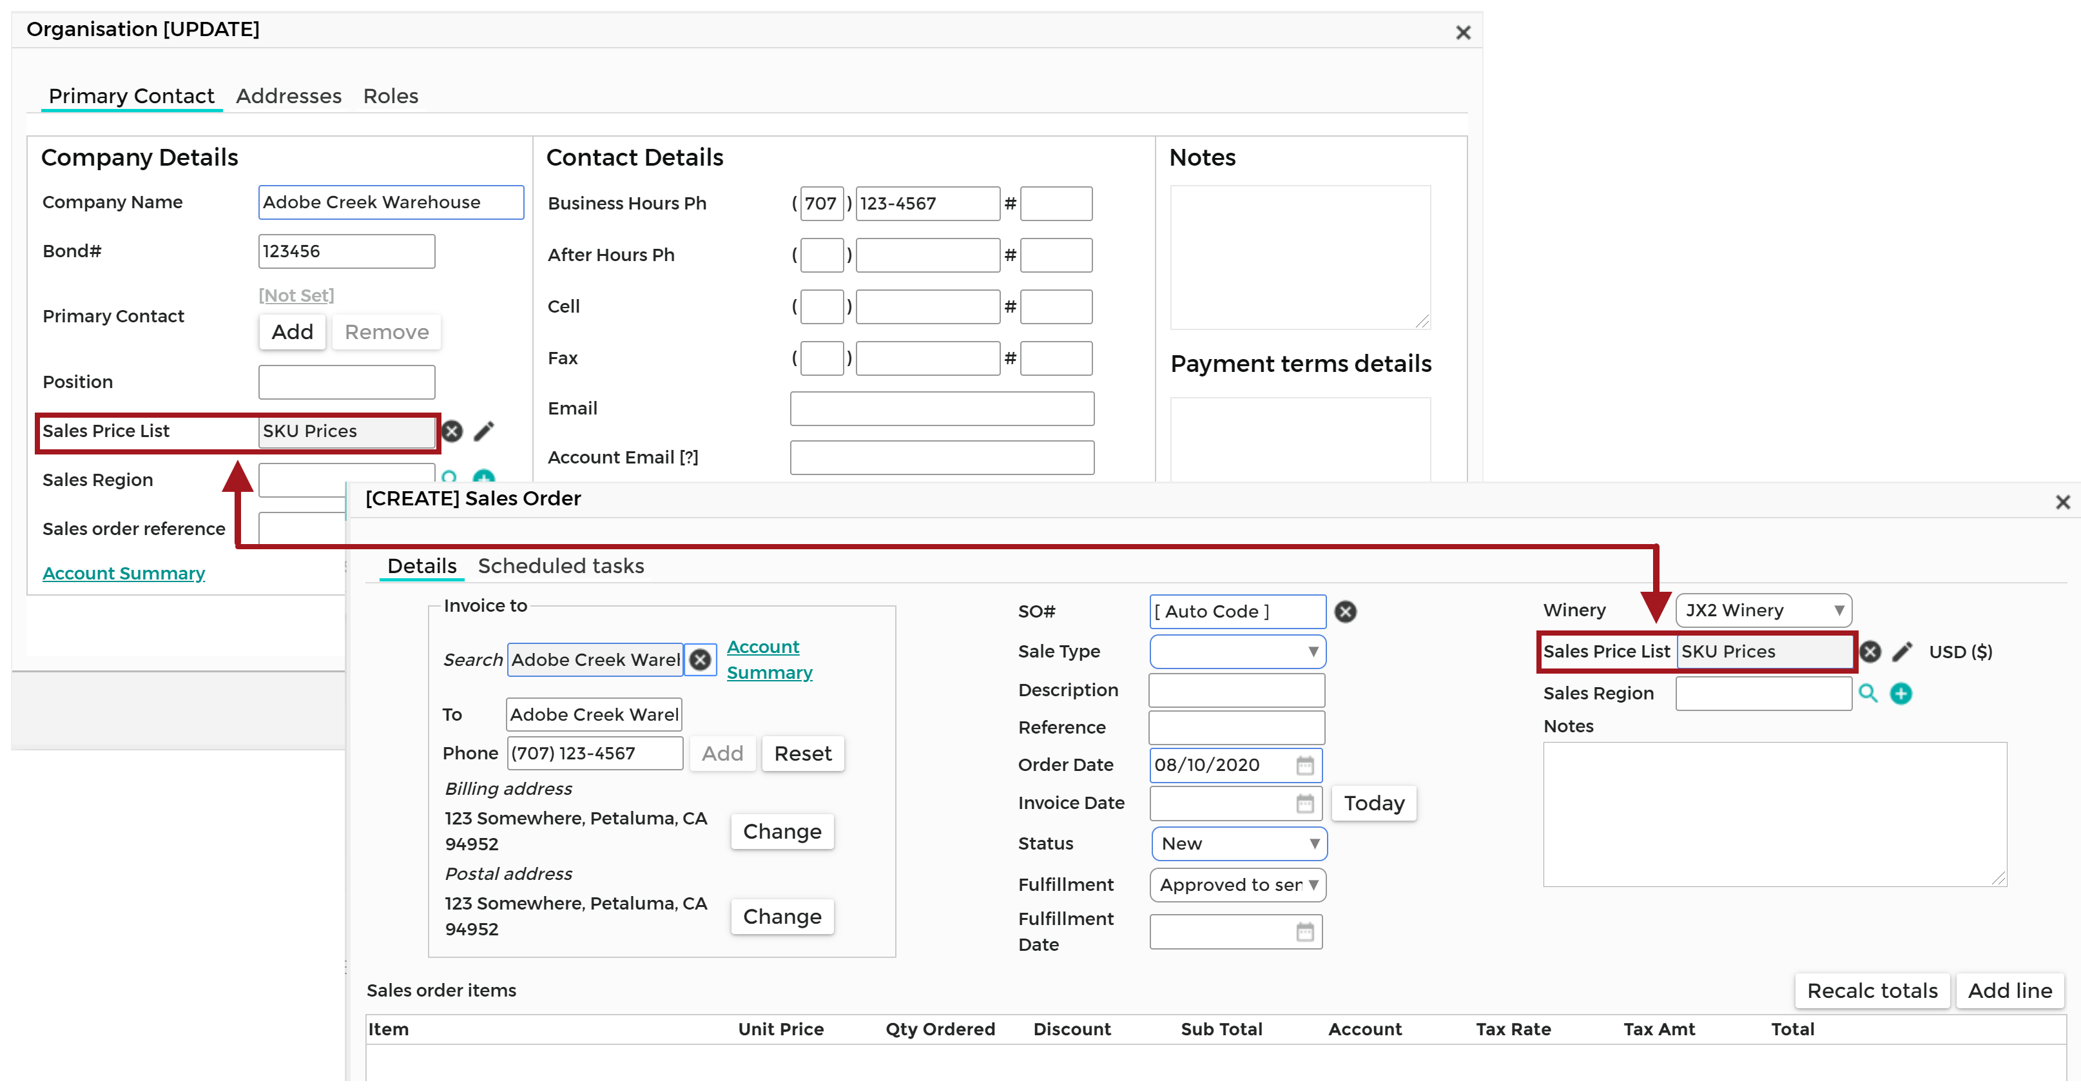The image size is (2081, 1092).
Task: Focus the Company Name field
Action: coord(391,203)
